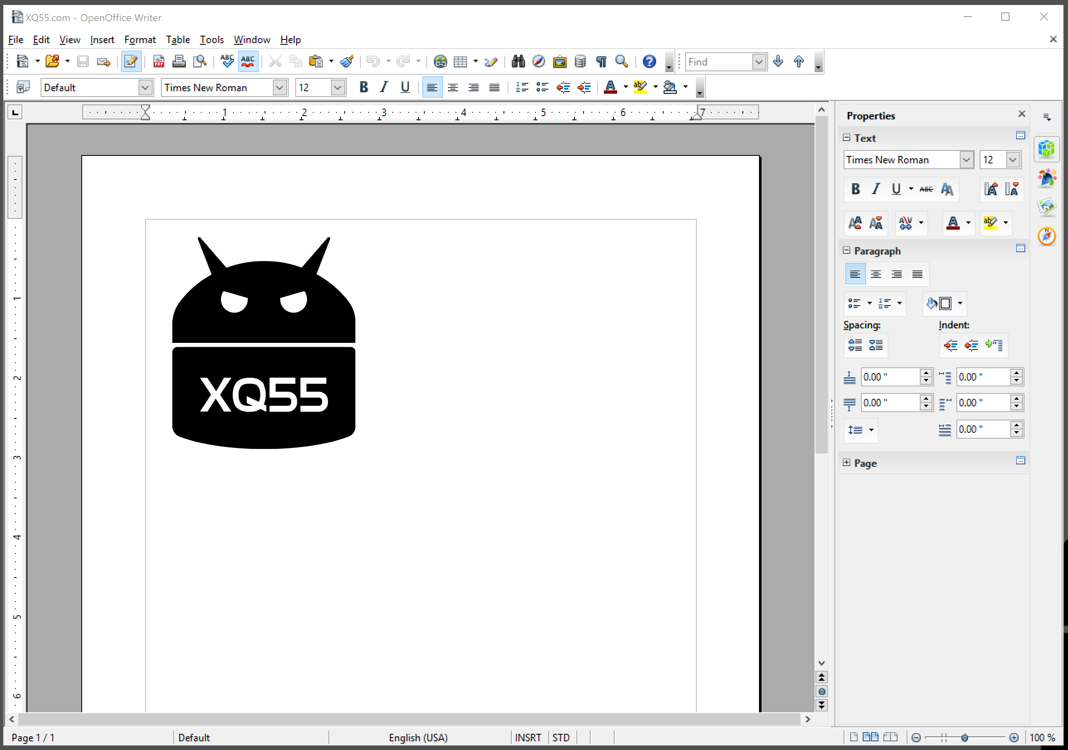Click the Bold button in sidebar
The height and width of the screenshot is (750, 1068).
(x=855, y=189)
